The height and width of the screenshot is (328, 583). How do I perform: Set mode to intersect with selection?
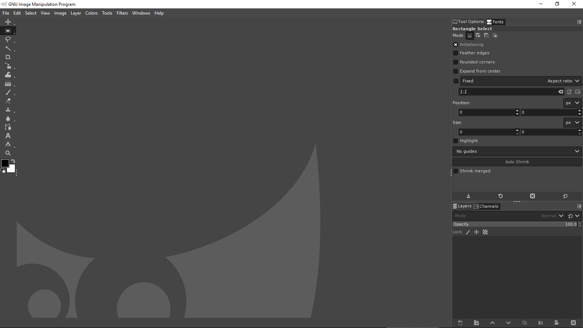coord(495,35)
